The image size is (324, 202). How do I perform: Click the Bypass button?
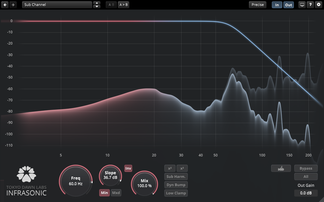point(306,168)
